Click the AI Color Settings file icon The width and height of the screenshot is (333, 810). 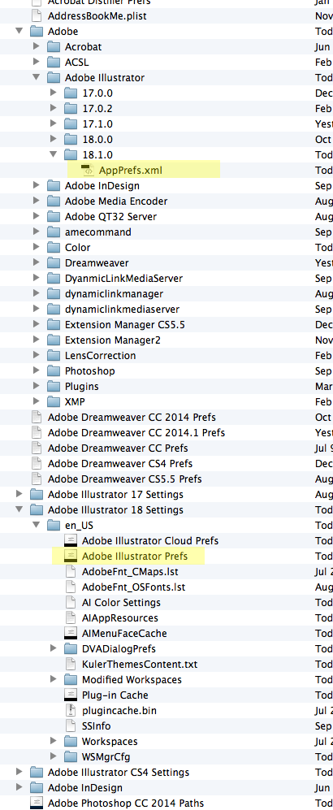pyautogui.click(x=71, y=602)
